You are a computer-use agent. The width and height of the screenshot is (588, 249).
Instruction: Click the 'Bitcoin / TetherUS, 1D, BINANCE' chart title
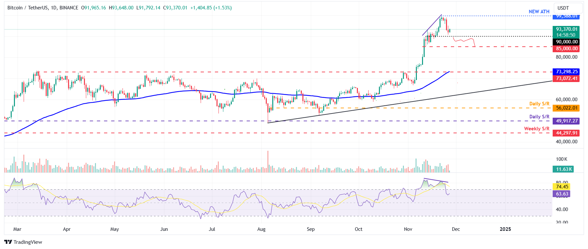[x=43, y=8]
